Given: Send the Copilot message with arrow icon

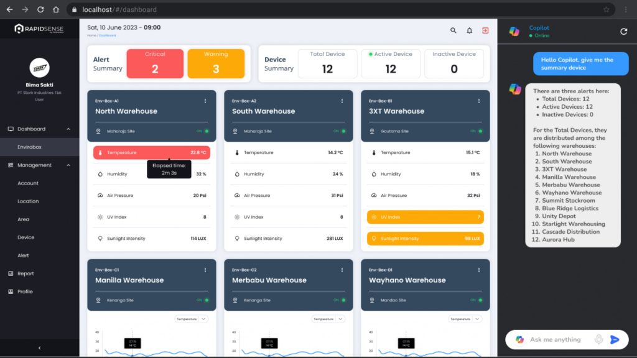Looking at the screenshot, I should click(615, 339).
